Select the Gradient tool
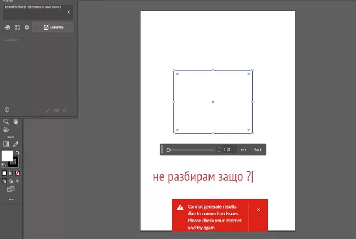The image size is (356, 239). [x=6, y=144]
